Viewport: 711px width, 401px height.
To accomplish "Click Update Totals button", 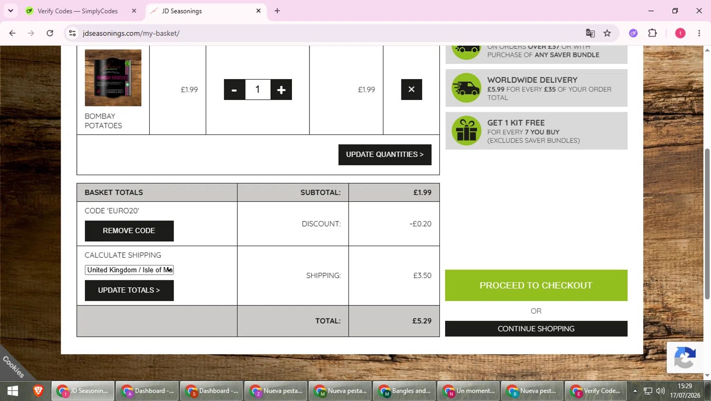I will [129, 291].
